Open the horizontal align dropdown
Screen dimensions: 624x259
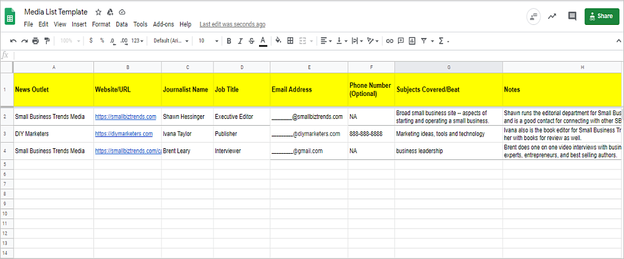326,40
